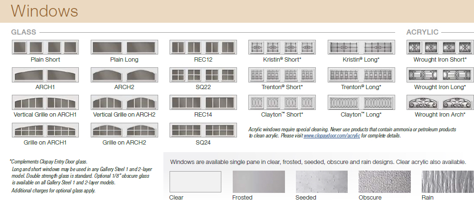Select the Trenton Long window design

coord(362,75)
